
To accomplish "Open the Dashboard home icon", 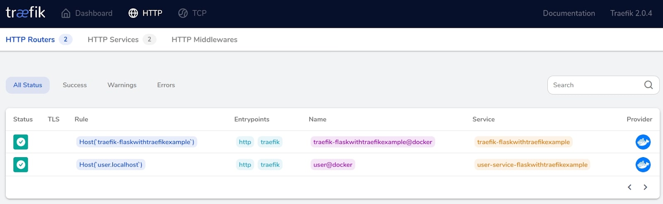I will click(66, 13).
